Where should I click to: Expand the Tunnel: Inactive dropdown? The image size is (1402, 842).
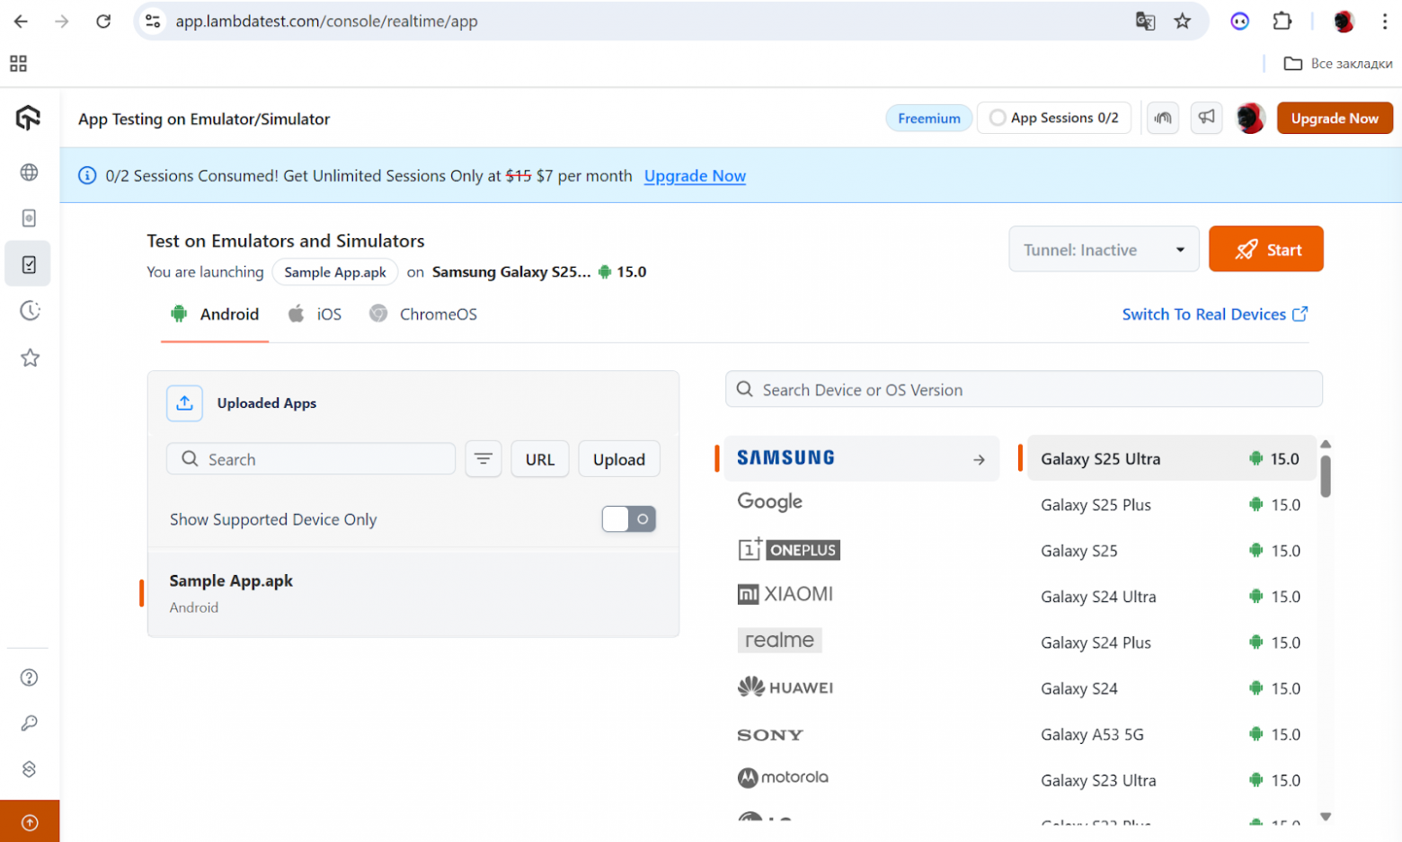pyautogui.click(x=1104, y=250)
